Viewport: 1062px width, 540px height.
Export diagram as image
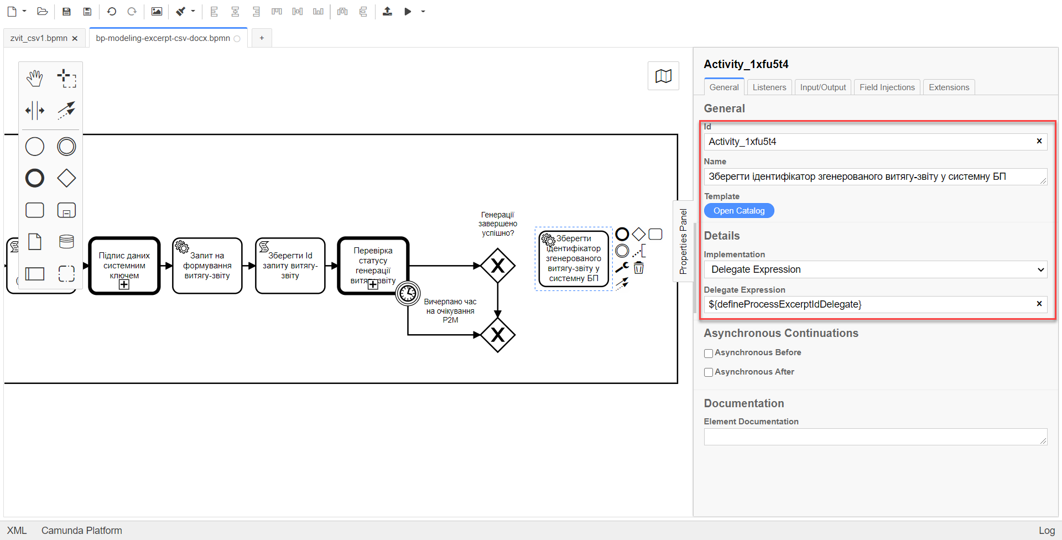[157, 11]
